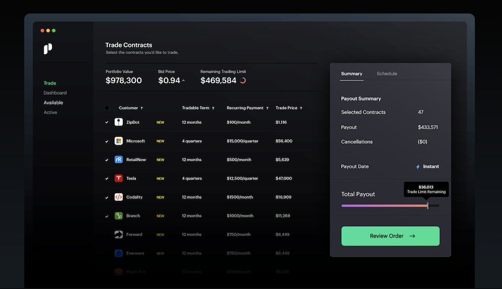
Task: Click the Instant payout lightning icon
Action: pyautogui.click(x=418, y=167)
